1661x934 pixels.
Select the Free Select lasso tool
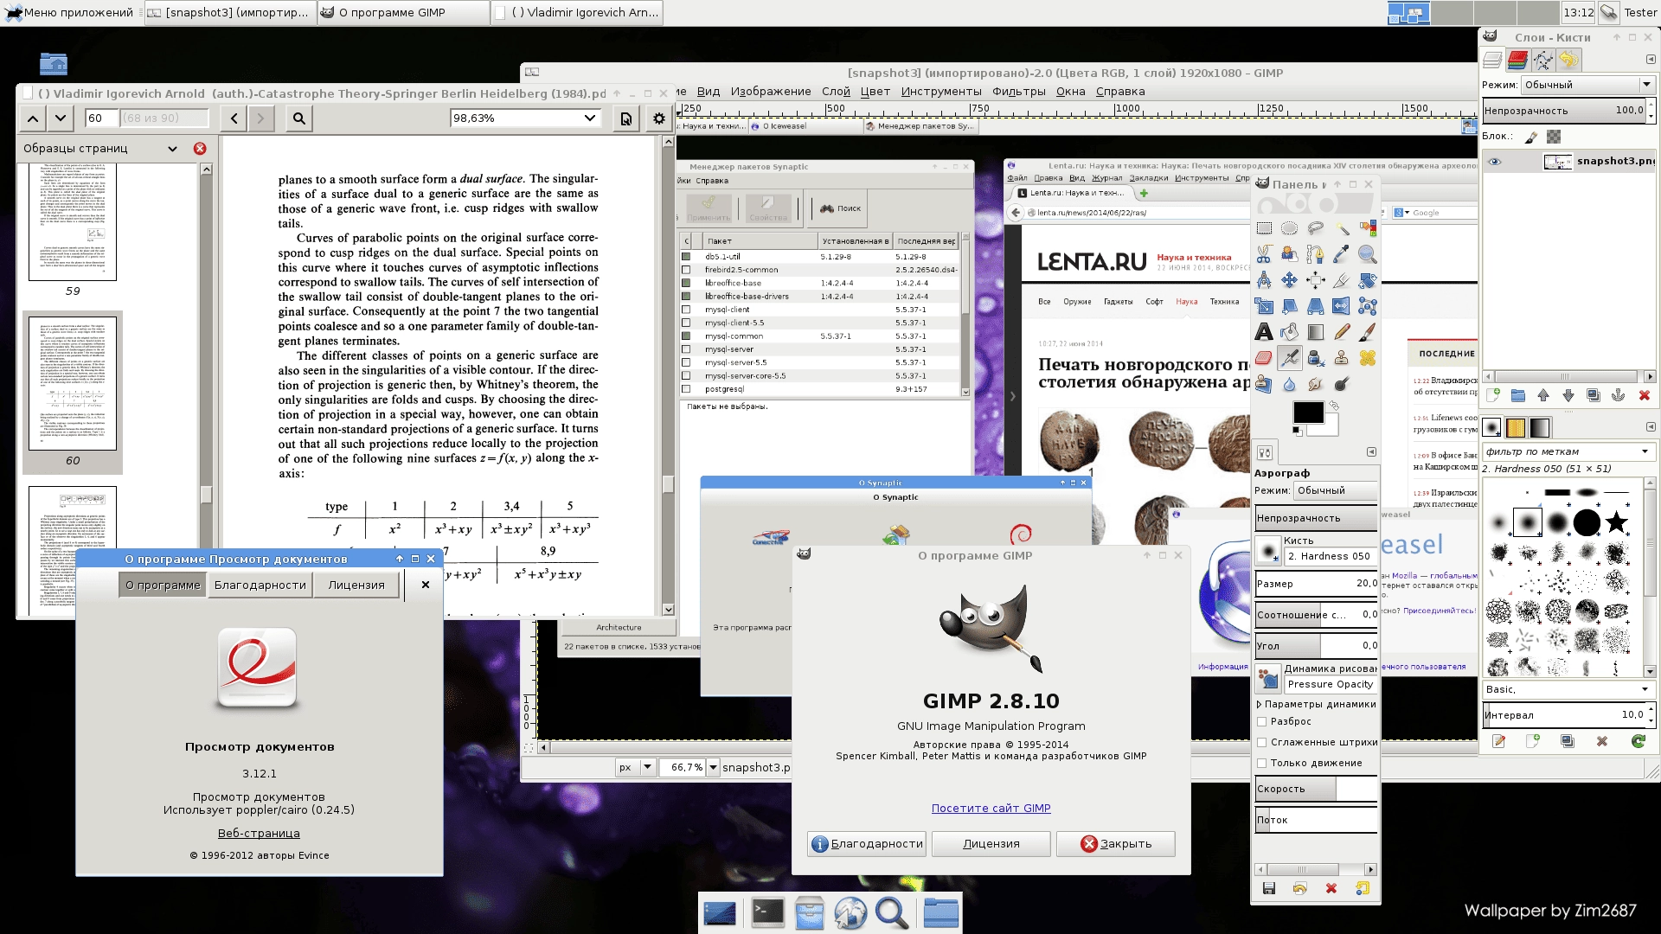[1316, 228]
